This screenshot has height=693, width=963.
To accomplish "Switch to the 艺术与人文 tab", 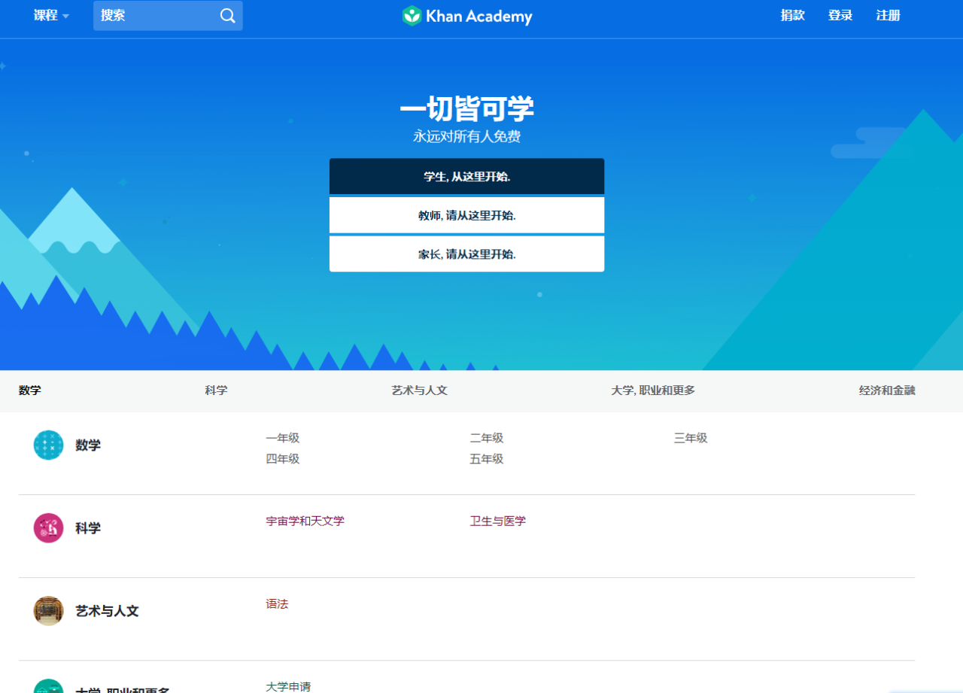I will click(x=419, y=391).
